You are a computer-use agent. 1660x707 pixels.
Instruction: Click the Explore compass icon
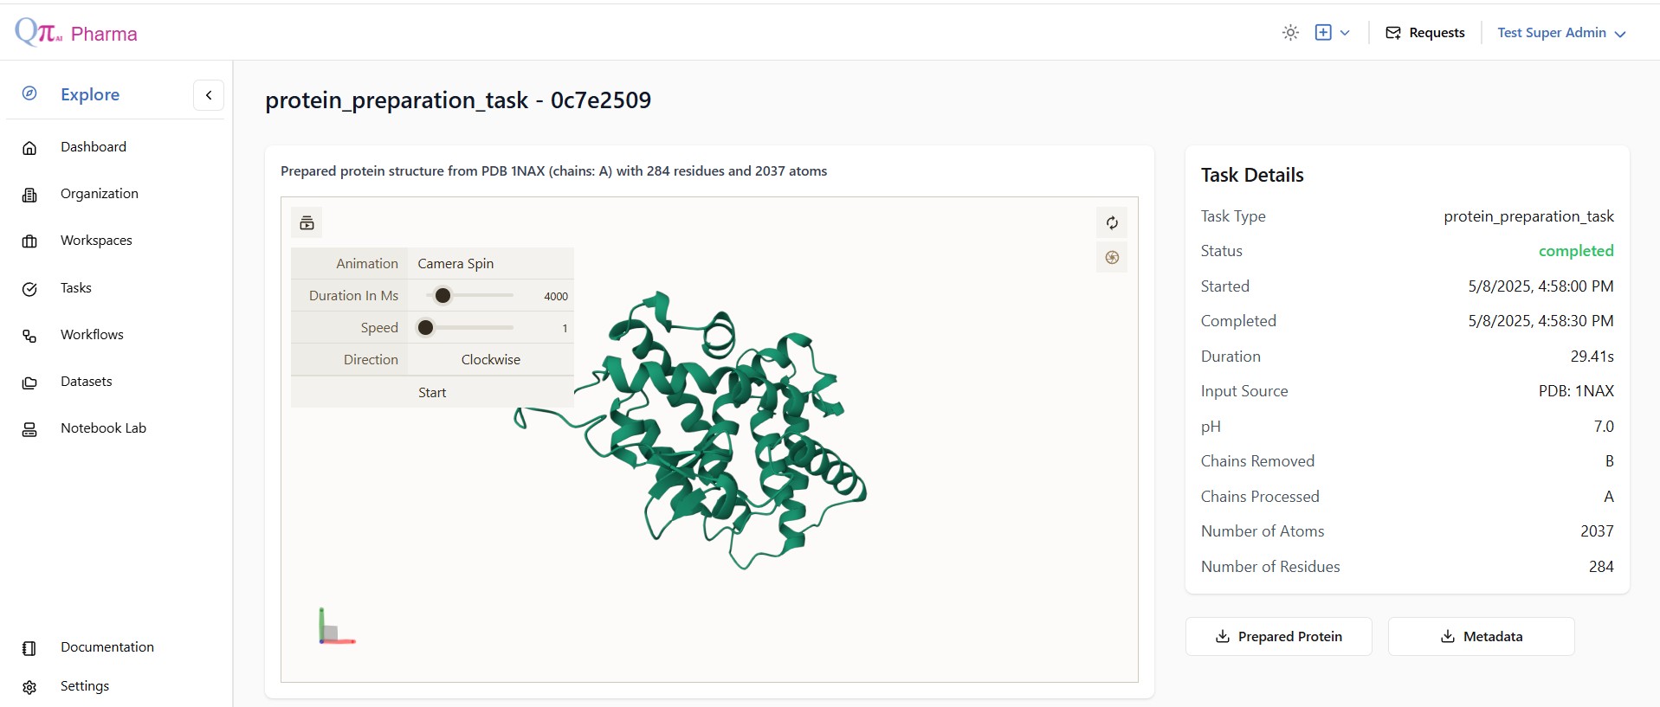pyautogui.click(x=29, y=93)
